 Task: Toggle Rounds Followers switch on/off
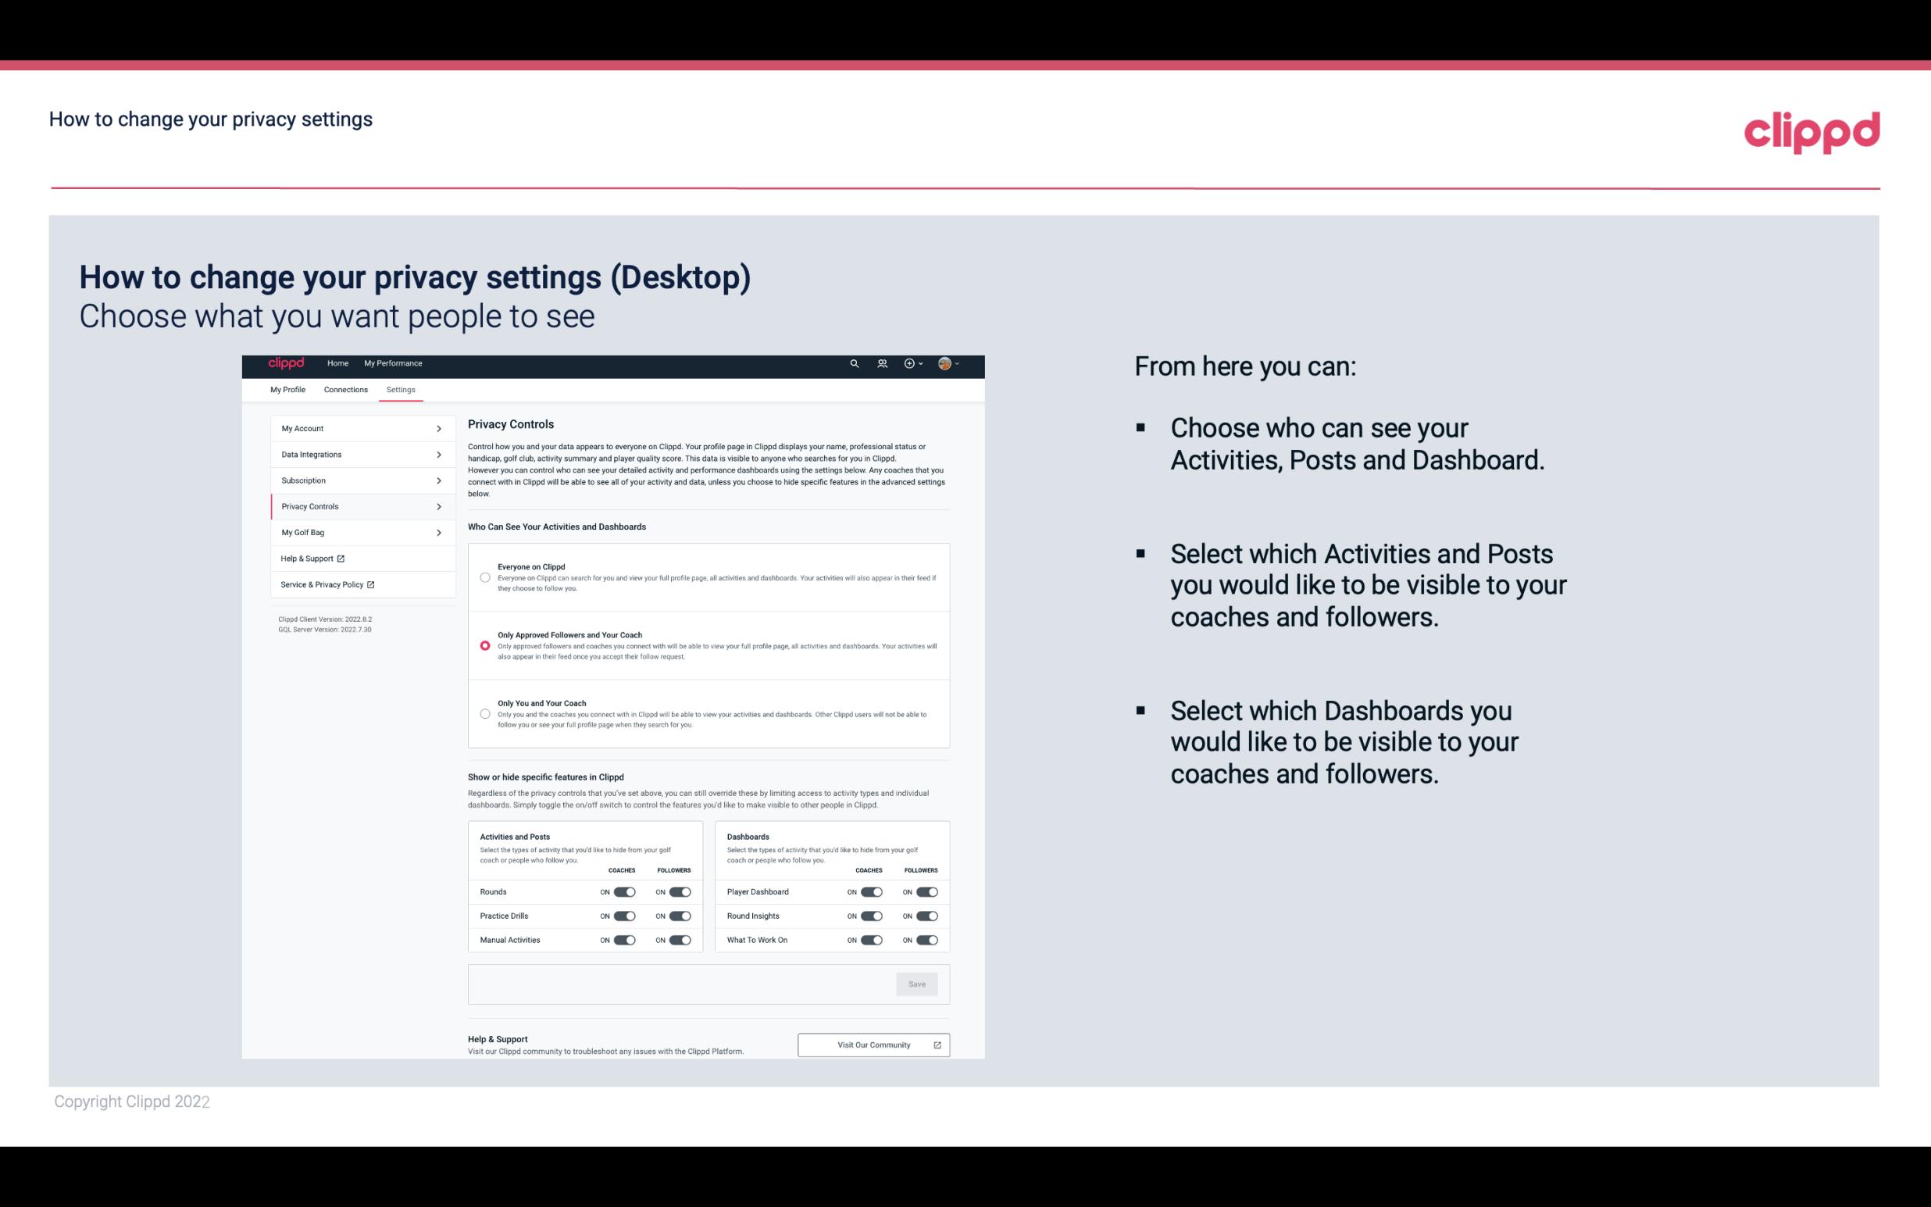(681, 891)
